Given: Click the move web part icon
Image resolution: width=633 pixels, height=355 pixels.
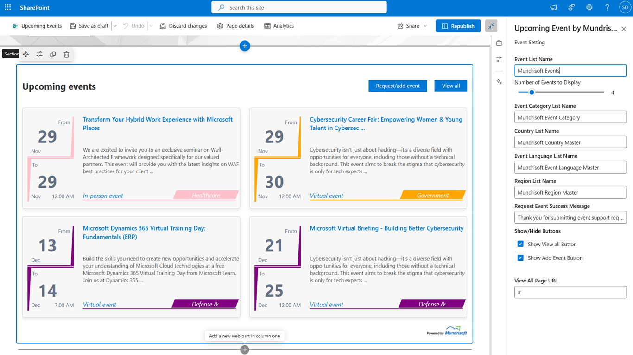Looking at the screenshot, I should click(26, 55).
